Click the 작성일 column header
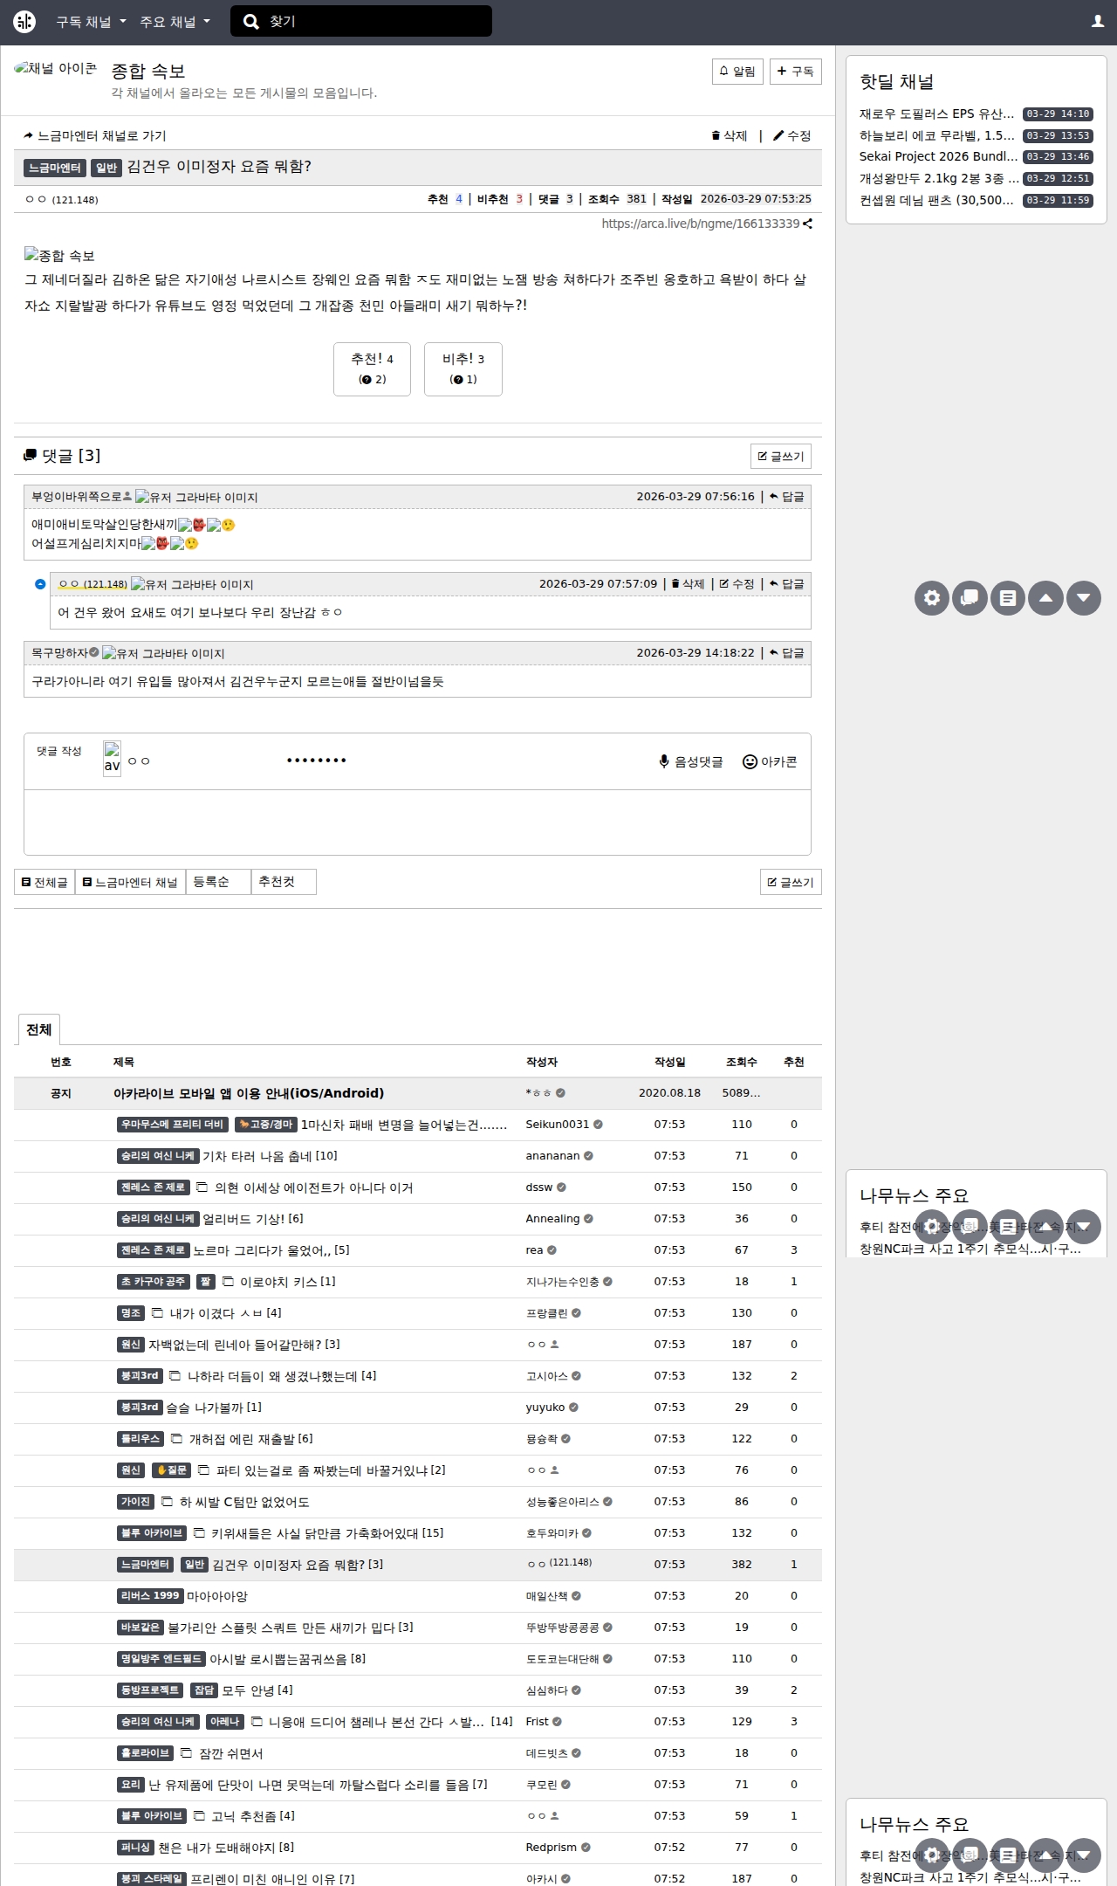The width and height of the screenshot is (1117, 1886). tap(670, 1063)
